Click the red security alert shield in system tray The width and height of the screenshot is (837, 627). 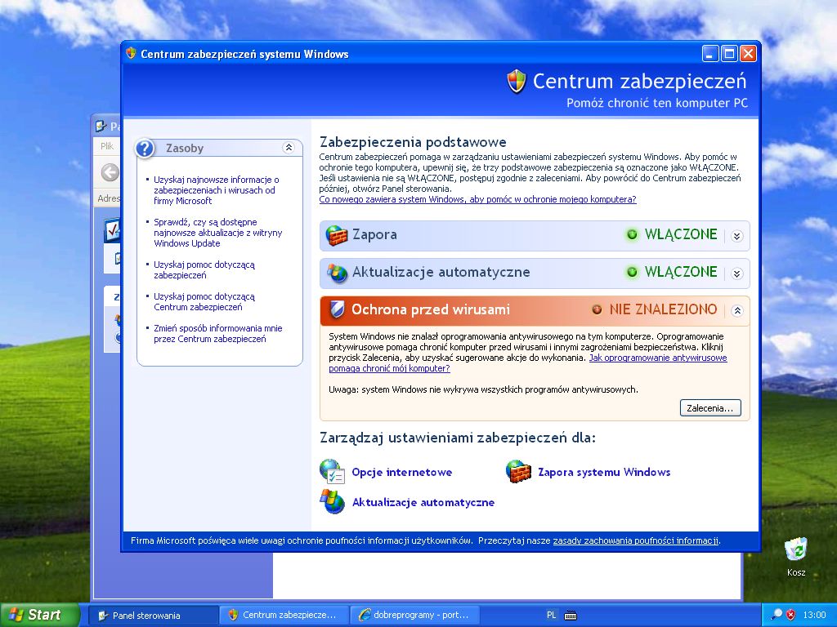tap(790, 615)
